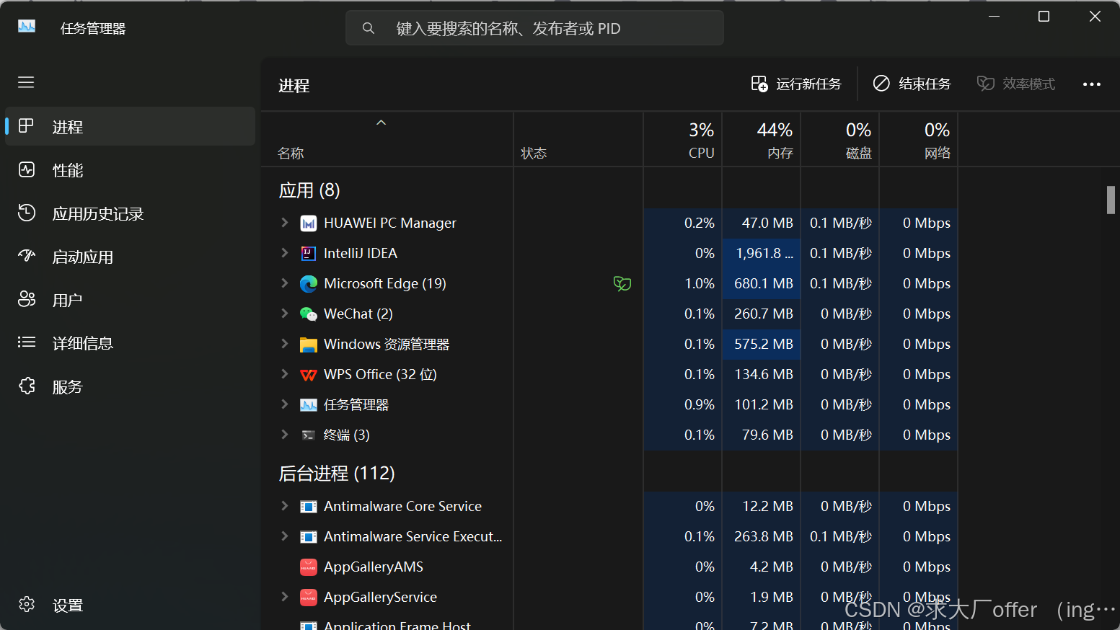Image resolution: width=1120 pixels, height=630 pixels.
Task: Expand WPS Office (32 位) process group
Action: (284, 374)
